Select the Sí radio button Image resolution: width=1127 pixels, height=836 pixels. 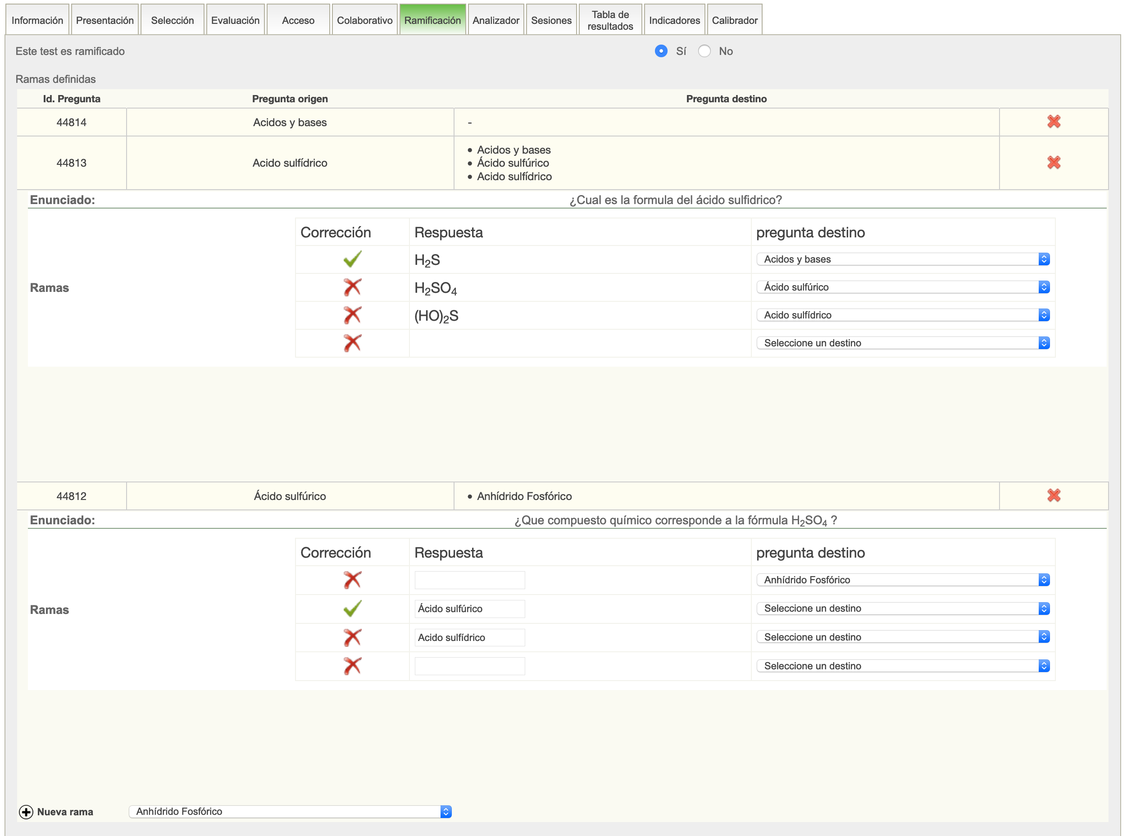click(x=660, y=51)
